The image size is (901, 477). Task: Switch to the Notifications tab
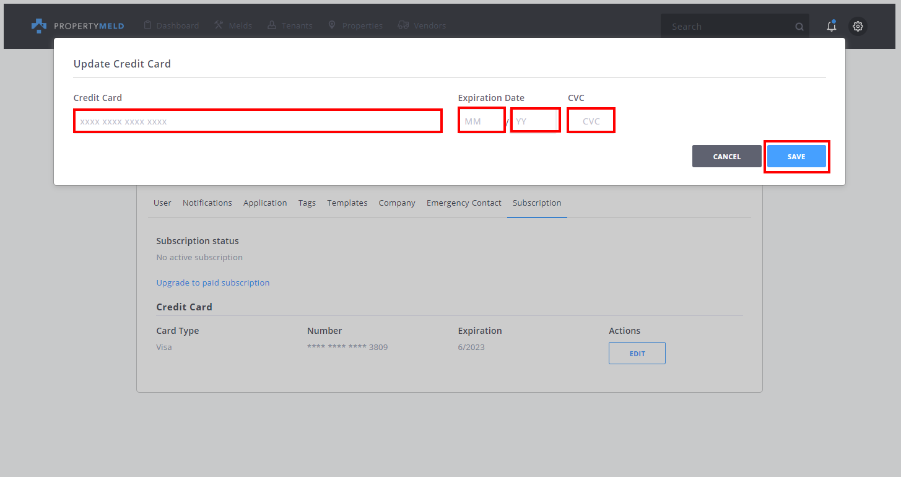pos(207,203)
